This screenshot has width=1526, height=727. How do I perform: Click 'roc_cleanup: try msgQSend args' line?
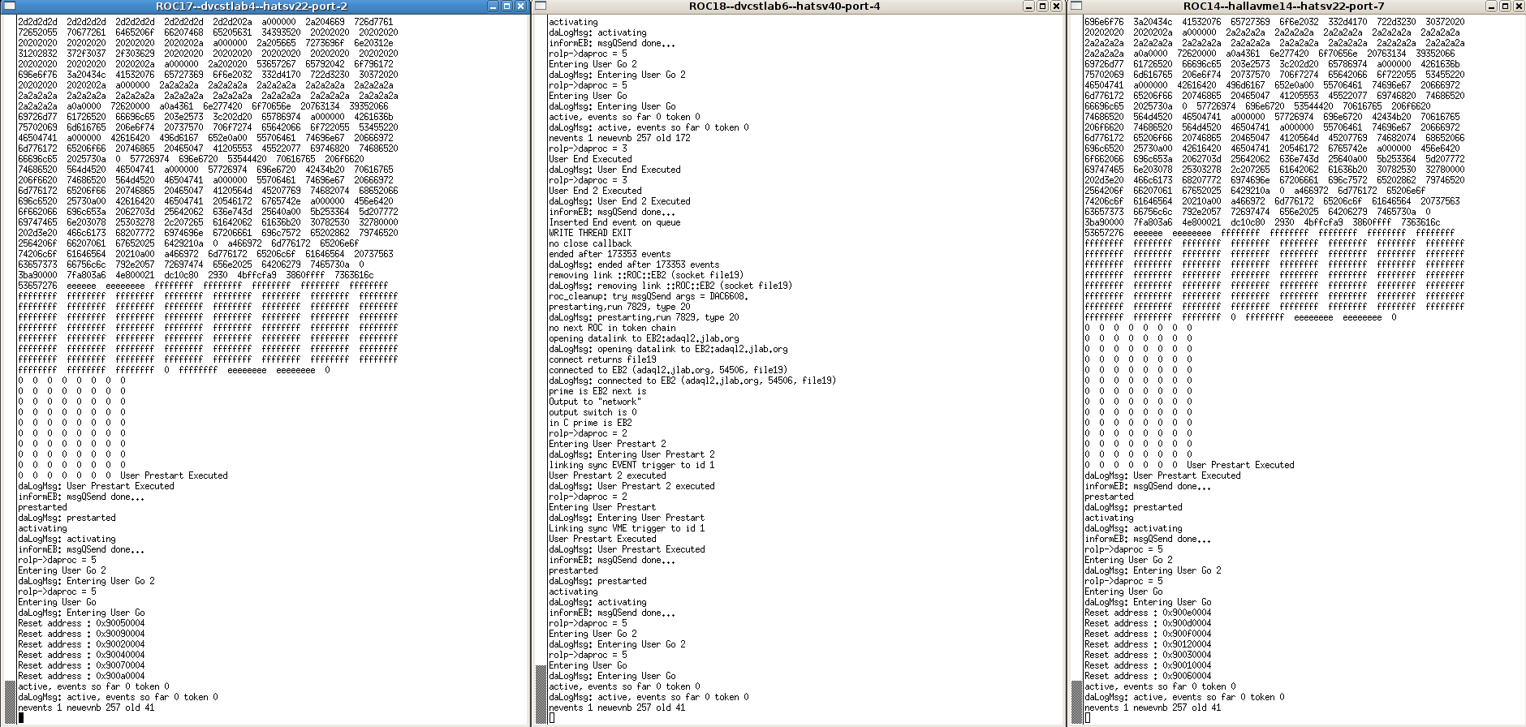(648, 296)
